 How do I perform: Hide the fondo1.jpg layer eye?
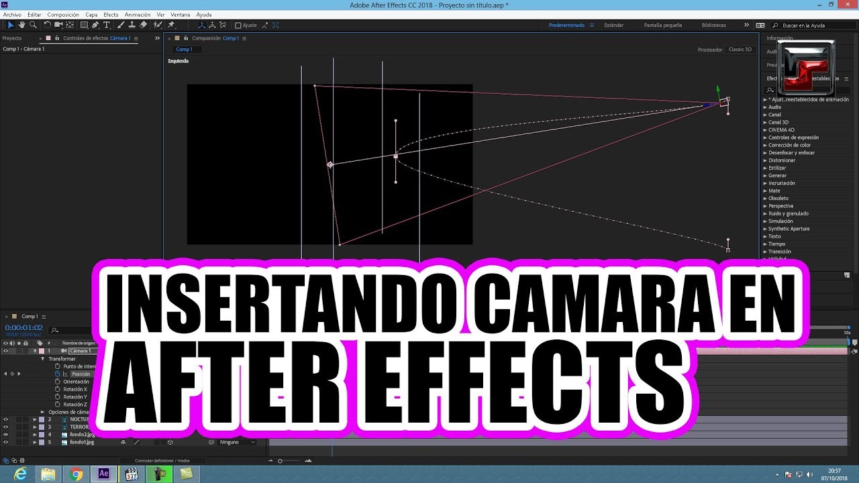pyautogui.click(x=6, y=442)
